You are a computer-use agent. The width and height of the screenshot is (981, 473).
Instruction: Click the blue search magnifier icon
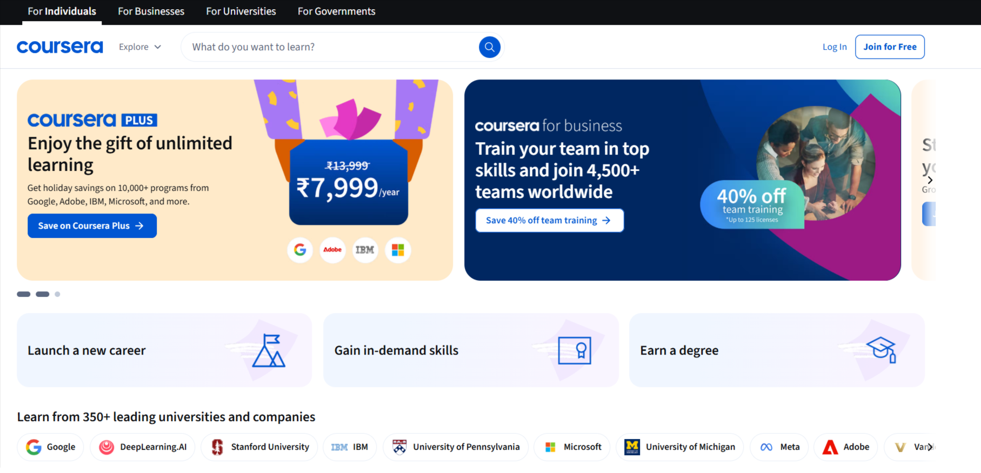tap(489, 47)
